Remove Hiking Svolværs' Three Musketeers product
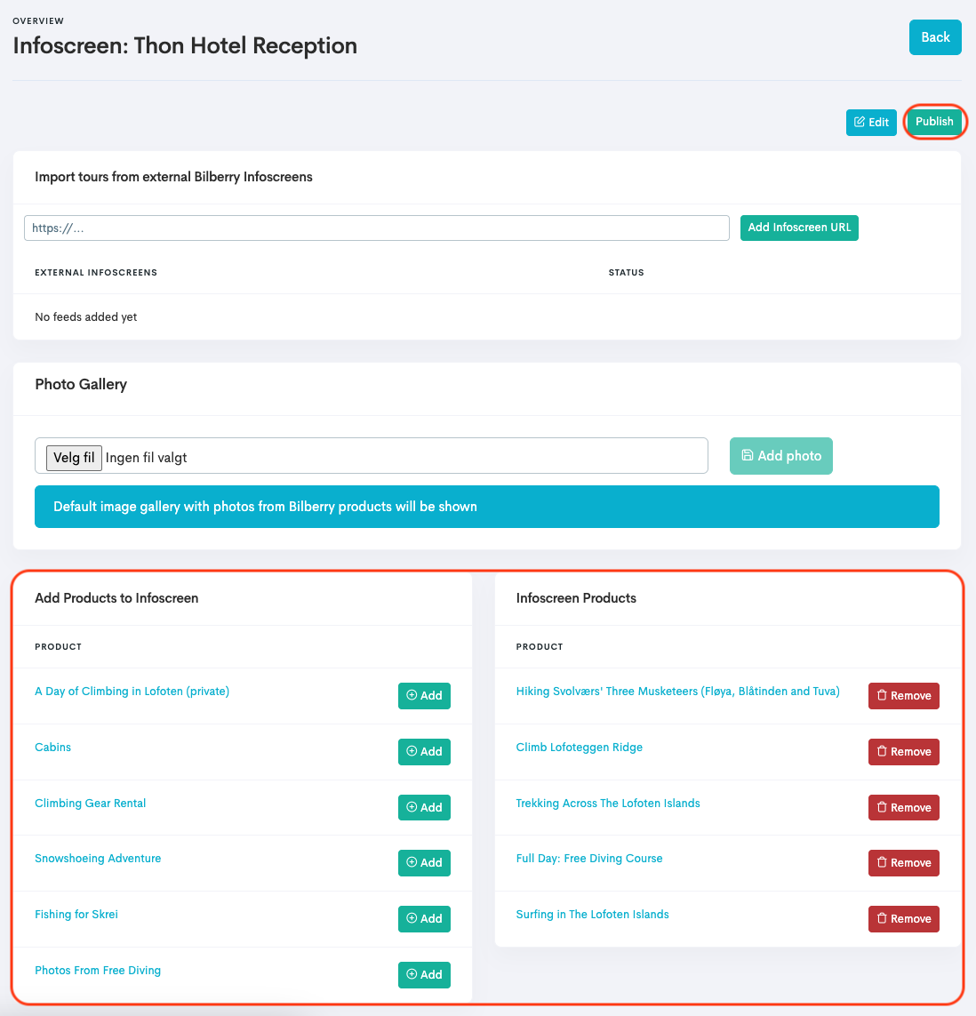The width and height of the screenshot is (976, 1016). point(903,696)
